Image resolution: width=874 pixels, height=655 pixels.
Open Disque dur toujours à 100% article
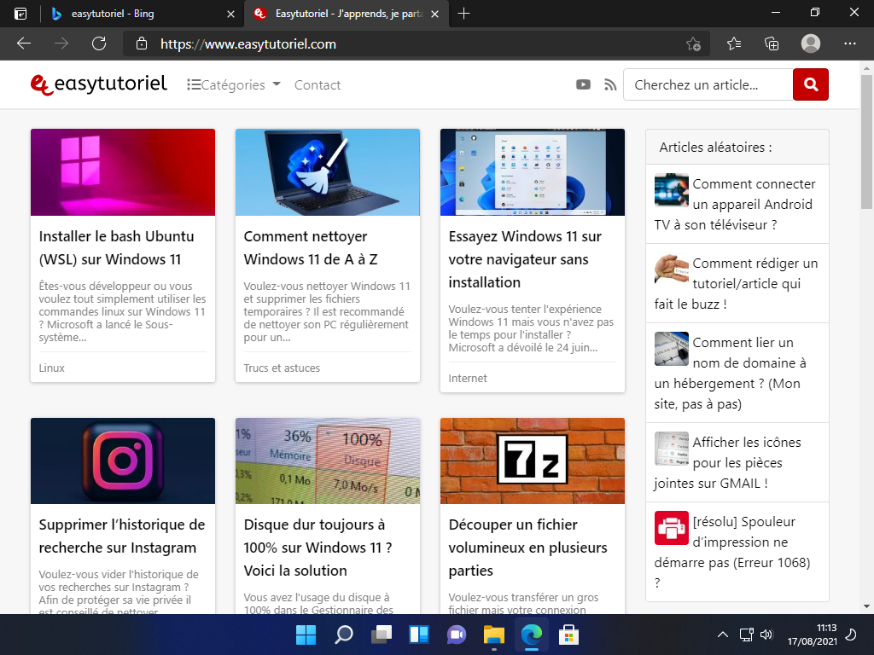point(318,548)
